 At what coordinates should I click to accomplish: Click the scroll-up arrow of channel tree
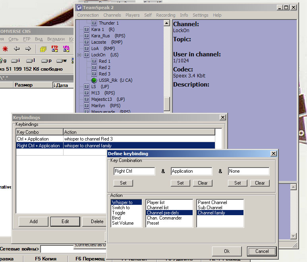coord(167,23)
